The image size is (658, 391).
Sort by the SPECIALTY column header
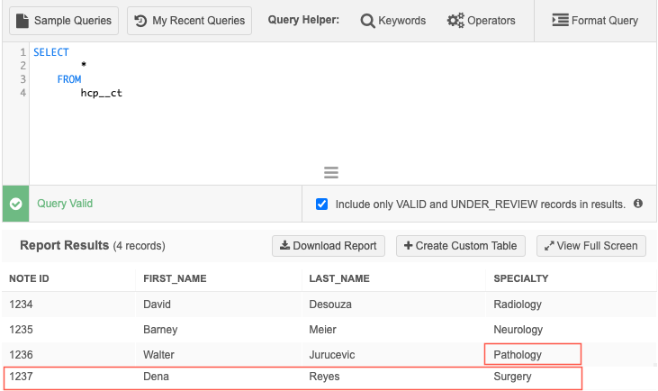(x=521, y=278)
